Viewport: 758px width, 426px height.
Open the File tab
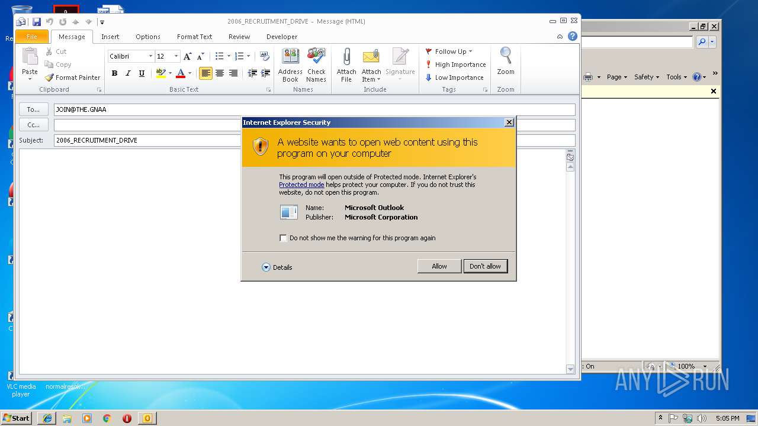tap(32, 37)
